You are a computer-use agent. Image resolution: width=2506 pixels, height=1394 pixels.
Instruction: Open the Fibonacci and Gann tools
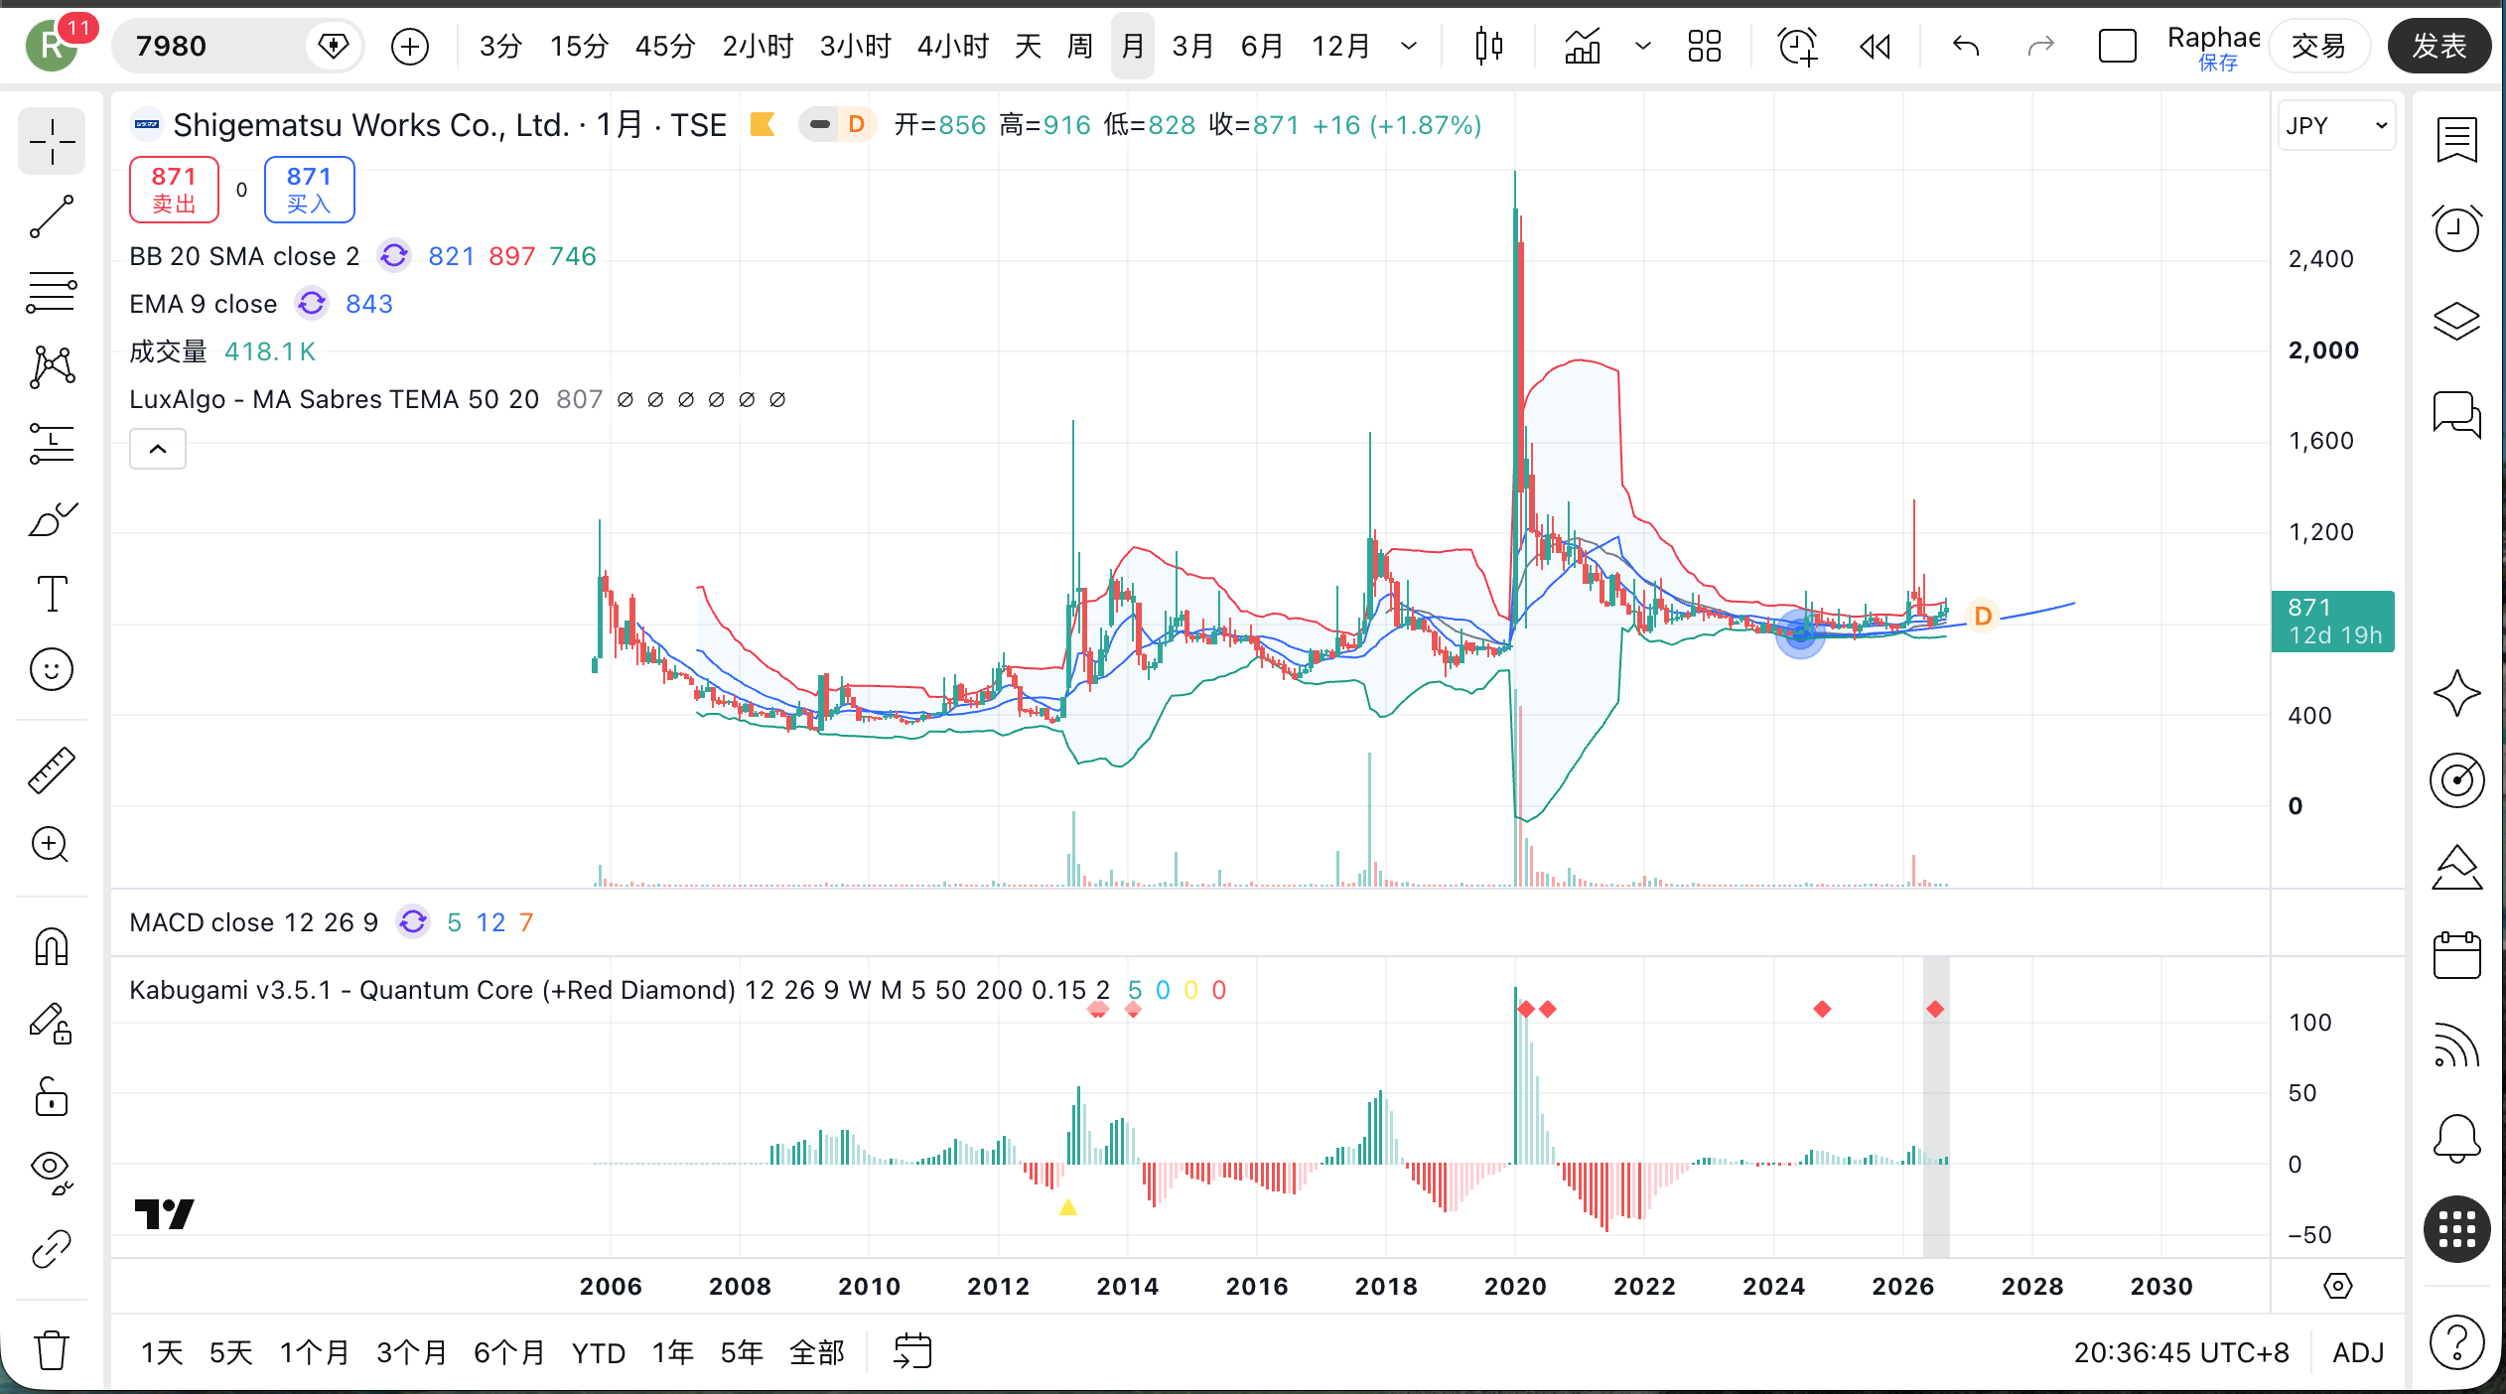tap(52, 292)
